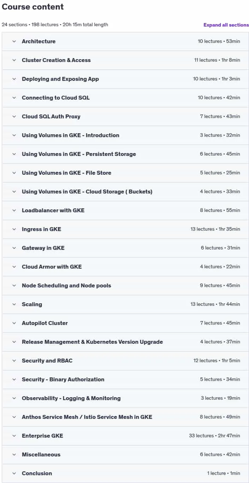The width and height of the screenshot is (249, 483).
Task: Click Security and RBAC section heading
Action: pos(47,361)
